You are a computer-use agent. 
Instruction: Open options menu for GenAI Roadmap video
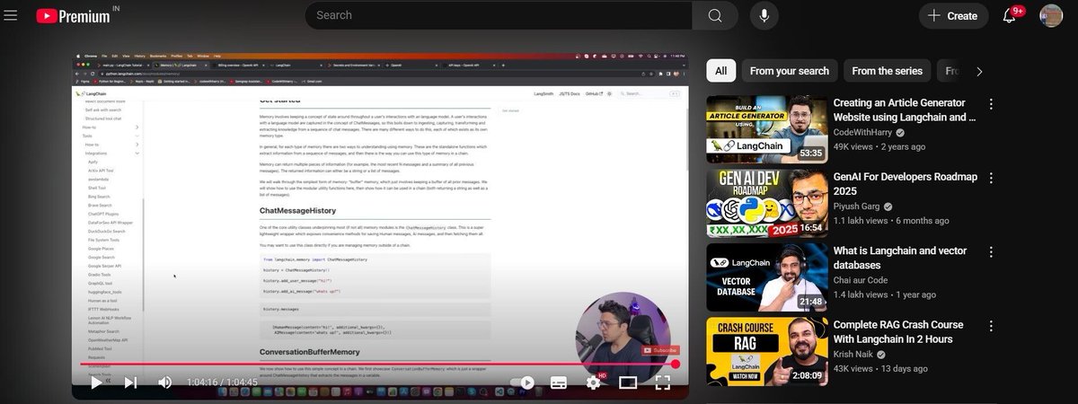992,178
